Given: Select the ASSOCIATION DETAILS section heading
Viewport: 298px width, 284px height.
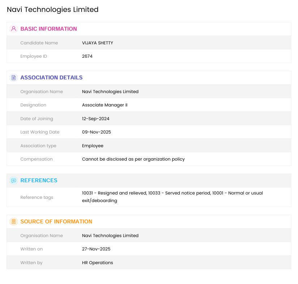Looking at the screenshot, I should point(51,78).
